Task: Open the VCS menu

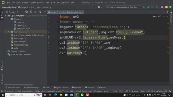Action: click(x=59, y=2)
